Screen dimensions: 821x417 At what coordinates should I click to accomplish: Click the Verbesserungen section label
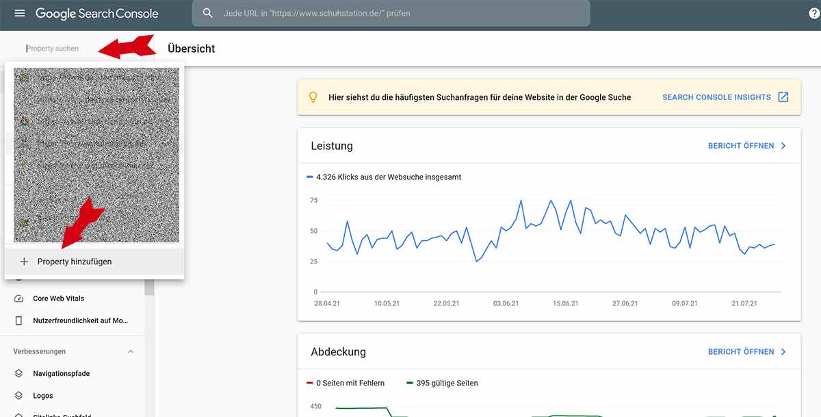(40, 351)
